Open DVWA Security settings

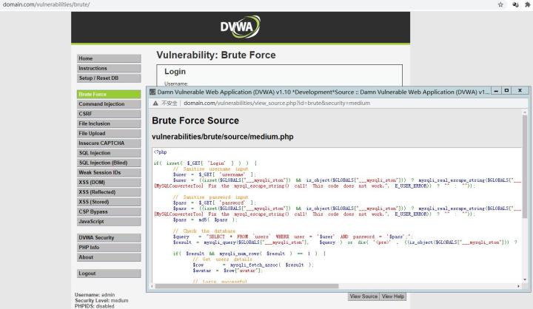click(109, 238)
